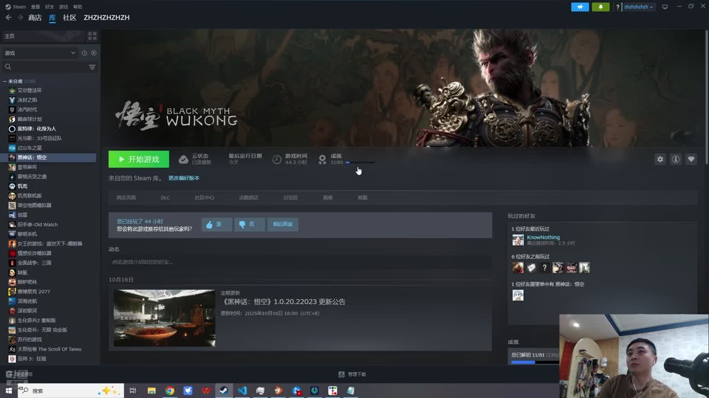The width and height of the screenshot is (709, 398).
Task: Click the game info icon
Action: click(x=675, y=159)
